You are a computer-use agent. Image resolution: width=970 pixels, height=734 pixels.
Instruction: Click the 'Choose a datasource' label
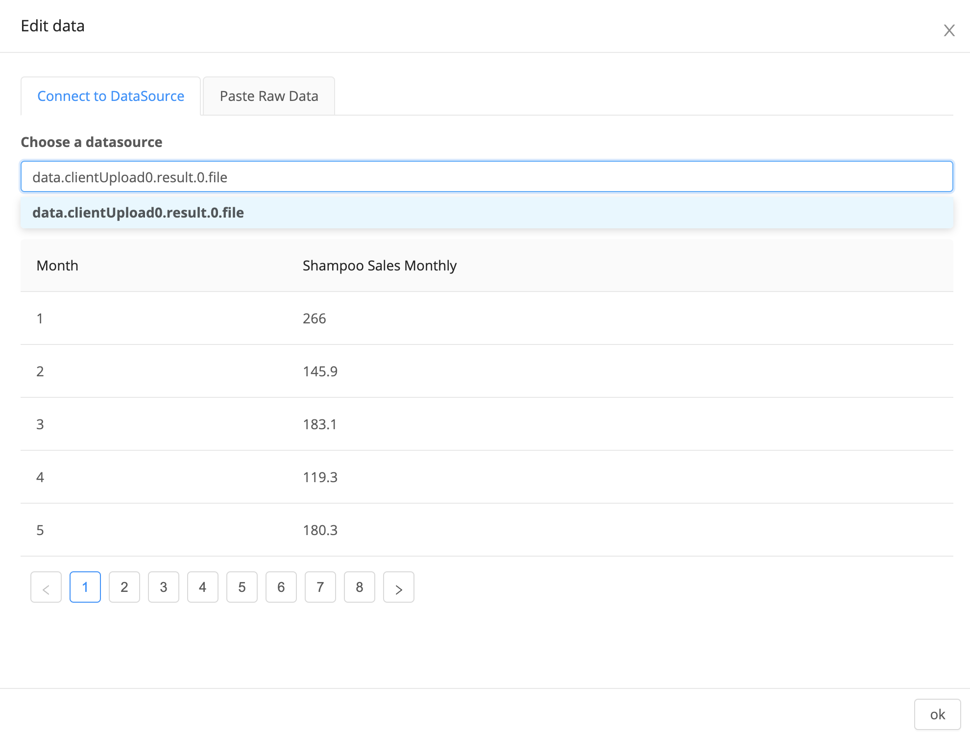tap(92, 142)
